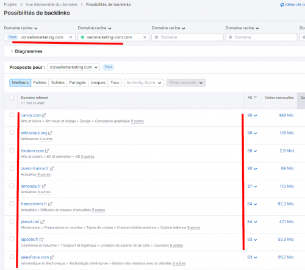Open Authority Score filter dropdown

[144, 83]
